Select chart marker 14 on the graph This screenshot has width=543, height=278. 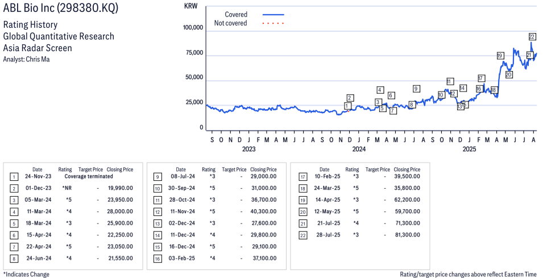(463, 88)
